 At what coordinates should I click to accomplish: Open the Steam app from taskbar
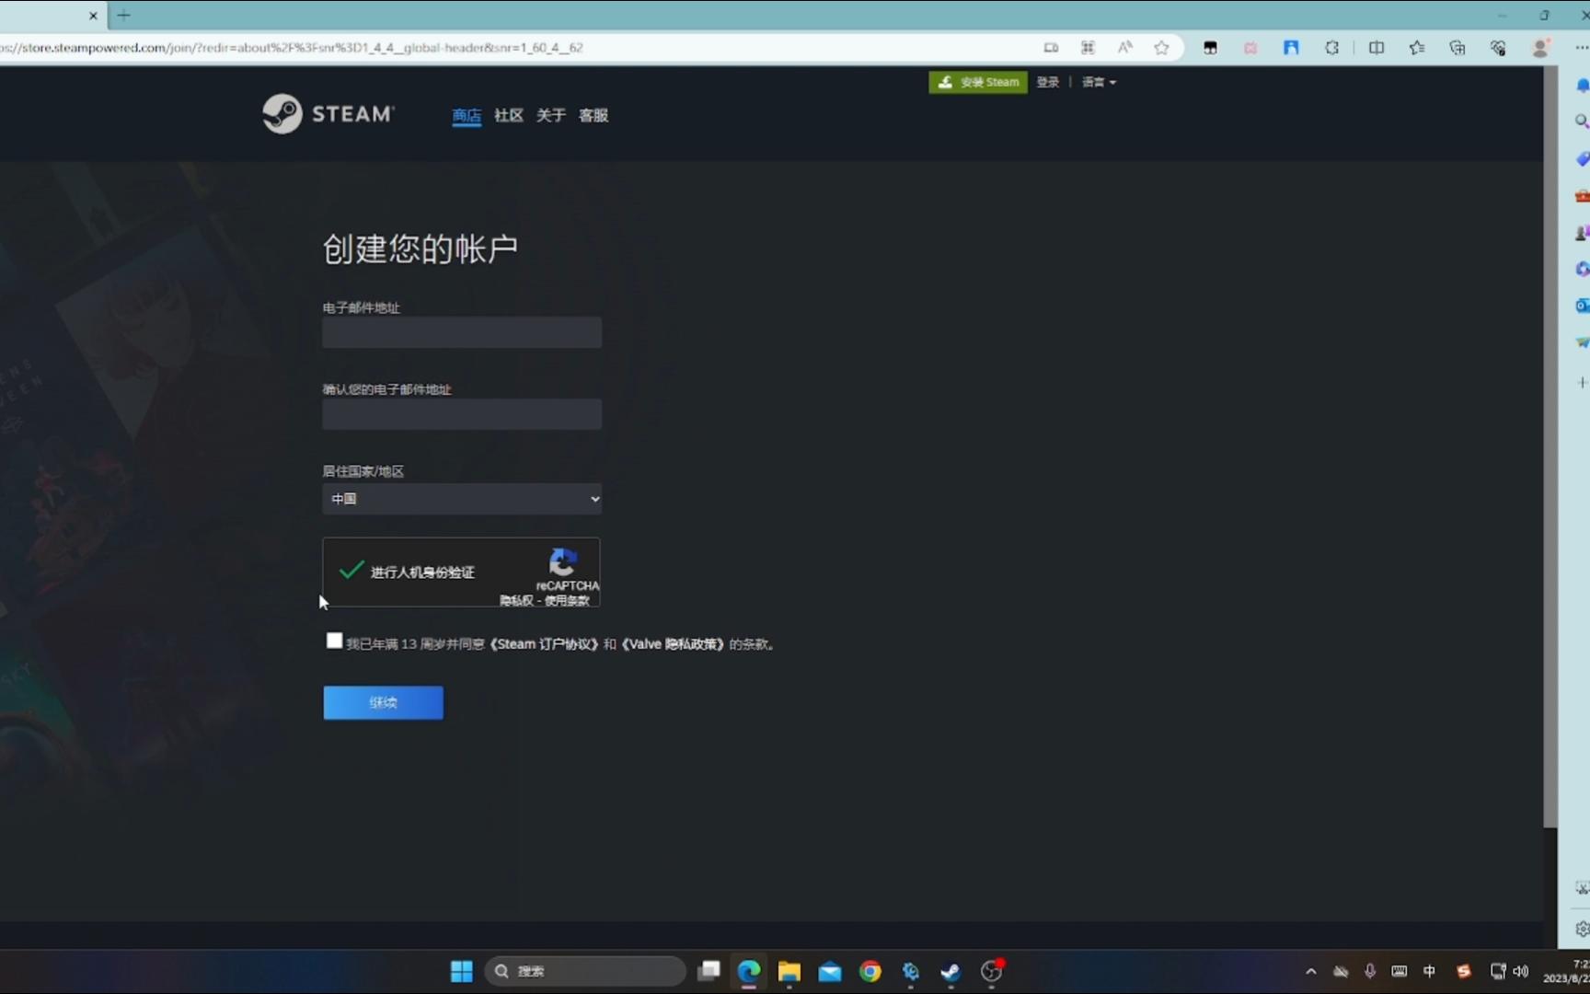[x=951, y=971]
